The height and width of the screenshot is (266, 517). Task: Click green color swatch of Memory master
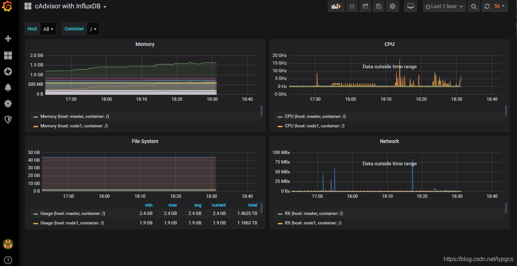[35, 117]
